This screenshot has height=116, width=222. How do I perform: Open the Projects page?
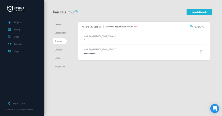pos(18,22)
